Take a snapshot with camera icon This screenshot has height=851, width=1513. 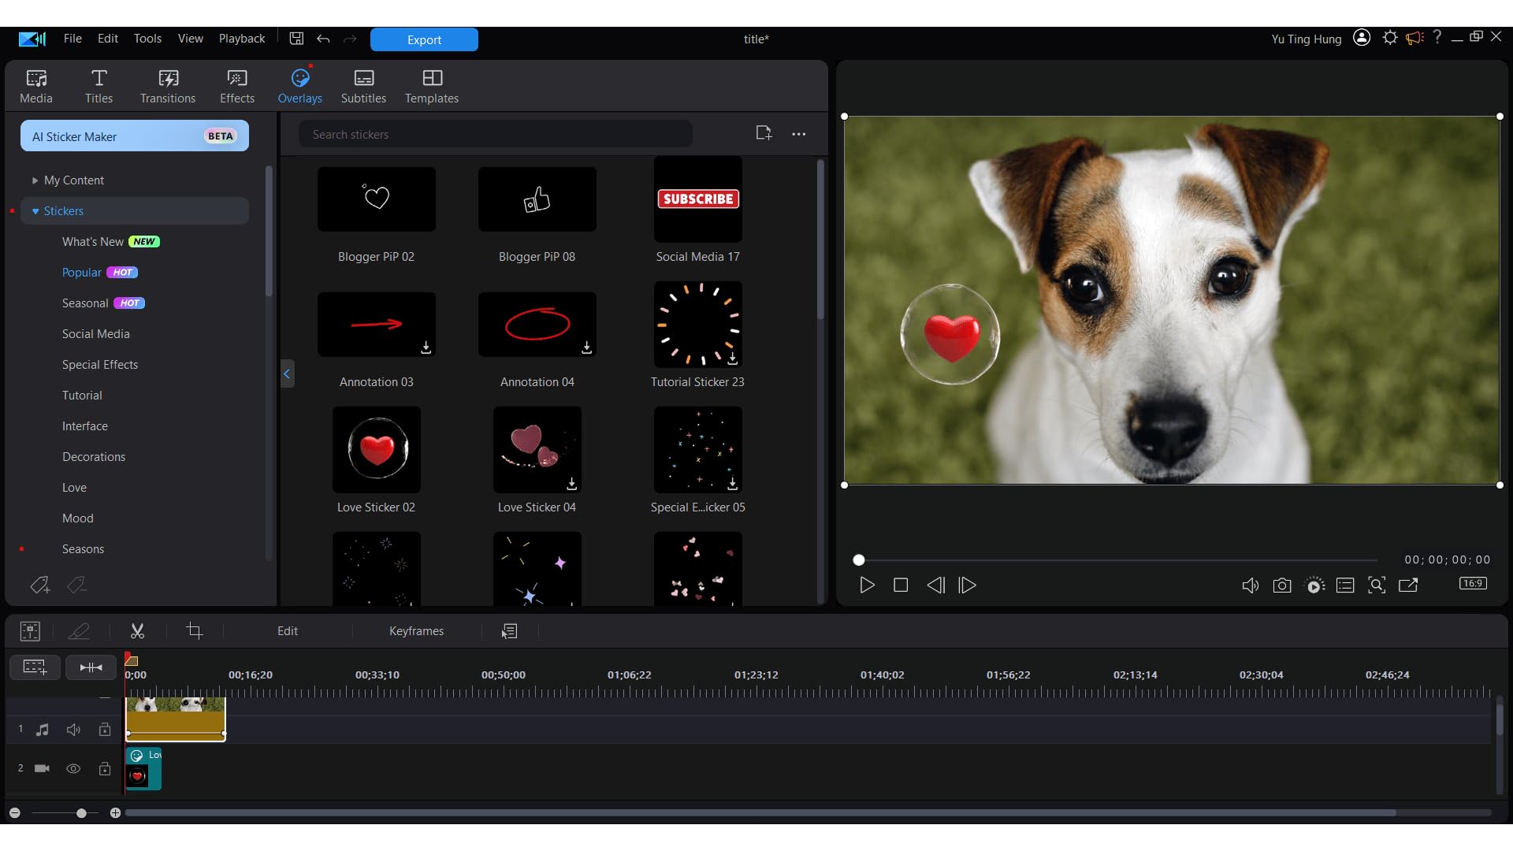click(x=1282, y=585)
